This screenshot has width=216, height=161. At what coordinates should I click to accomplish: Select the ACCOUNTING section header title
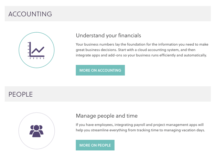pyautogui.click(x=30, y=14)
